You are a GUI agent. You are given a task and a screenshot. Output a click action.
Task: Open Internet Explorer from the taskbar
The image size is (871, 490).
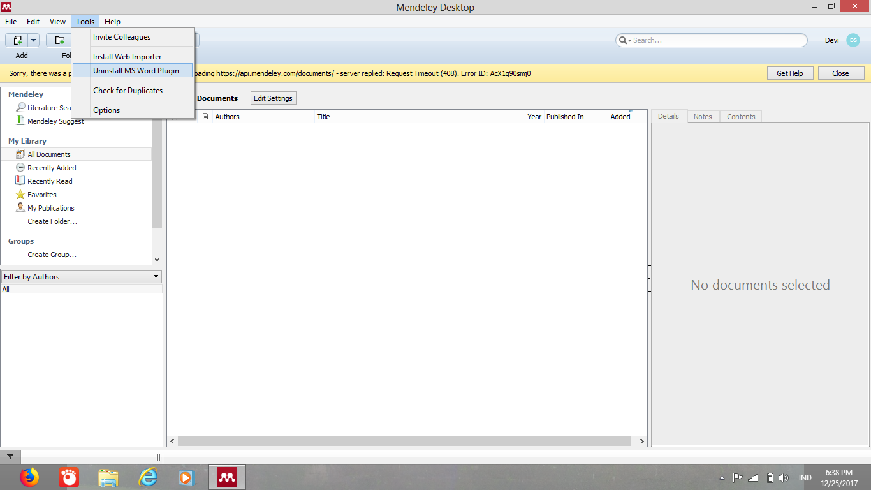148,477
